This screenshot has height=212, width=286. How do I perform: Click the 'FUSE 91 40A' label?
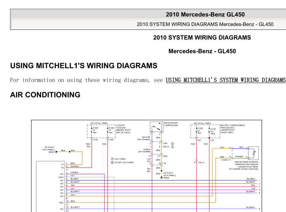(x=200, y=131)
